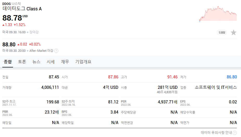The image size is (241, 137).
Task: Click the 52주 최고 value 199.68
Action: tap(53, 102)
